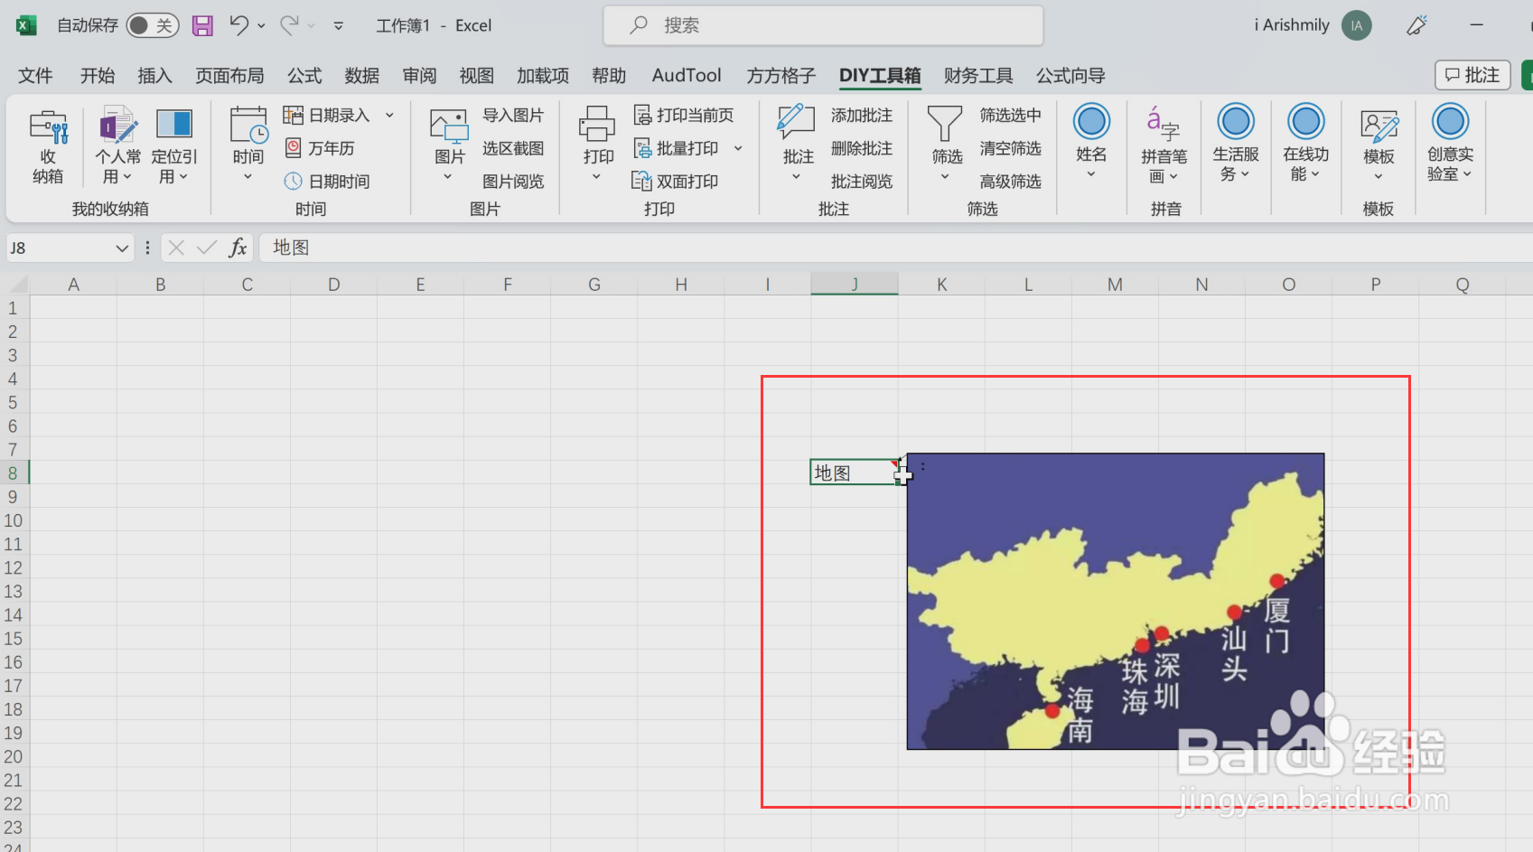Open the customize quick access toolbar dropdown

tap(339, 26)
